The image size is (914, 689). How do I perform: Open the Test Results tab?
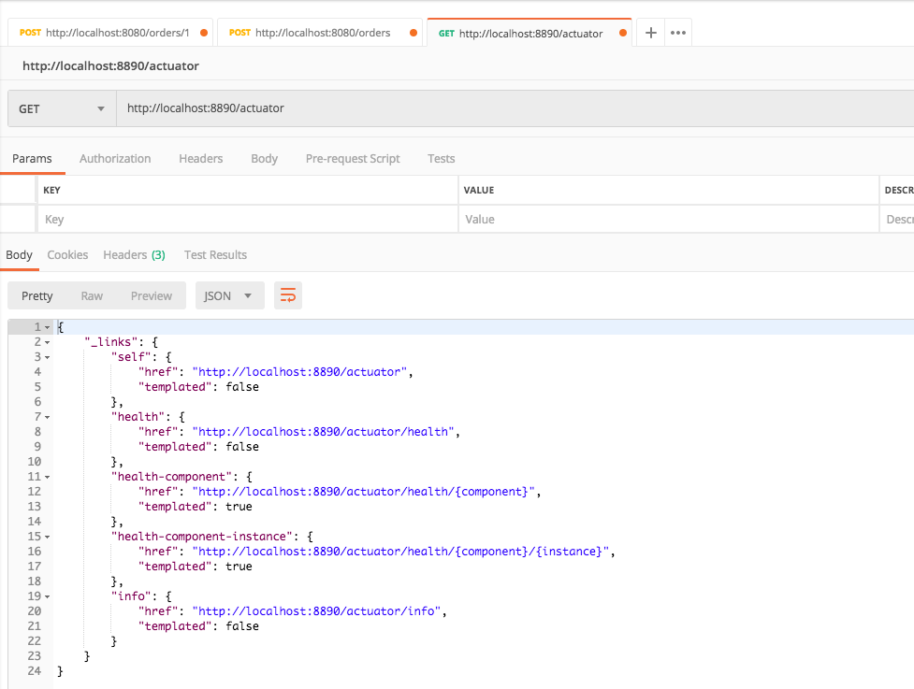click(215, 254)
